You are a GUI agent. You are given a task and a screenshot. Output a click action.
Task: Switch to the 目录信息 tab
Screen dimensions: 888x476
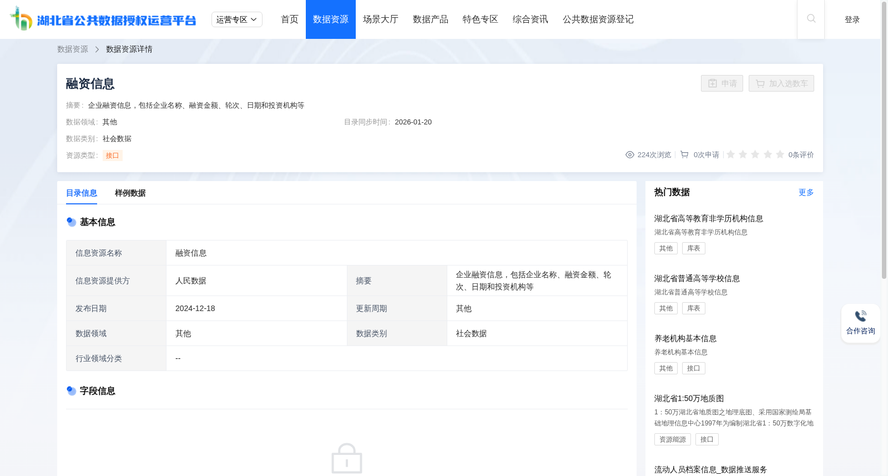[x=82, y=193]
